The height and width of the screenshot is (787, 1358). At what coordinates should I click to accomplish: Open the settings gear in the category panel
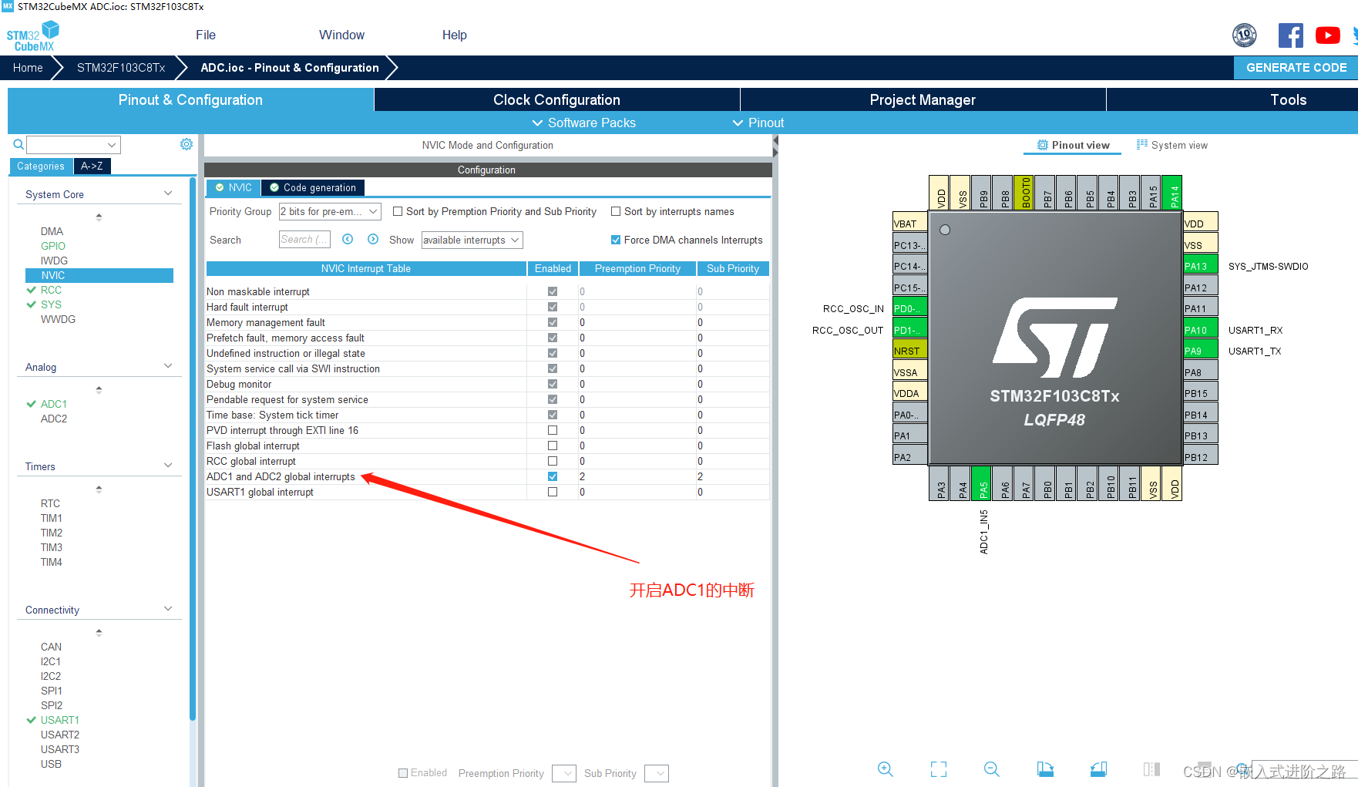[x=187, y=144]
